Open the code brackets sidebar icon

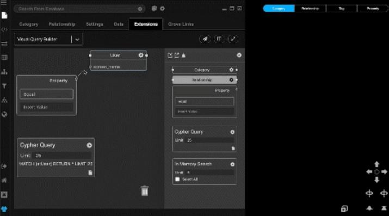click(x=4, y=29)
